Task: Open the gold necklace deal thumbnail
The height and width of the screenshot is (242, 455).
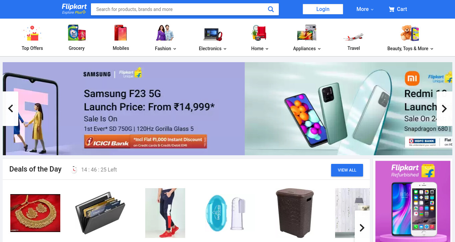Action: pos(35,213)
